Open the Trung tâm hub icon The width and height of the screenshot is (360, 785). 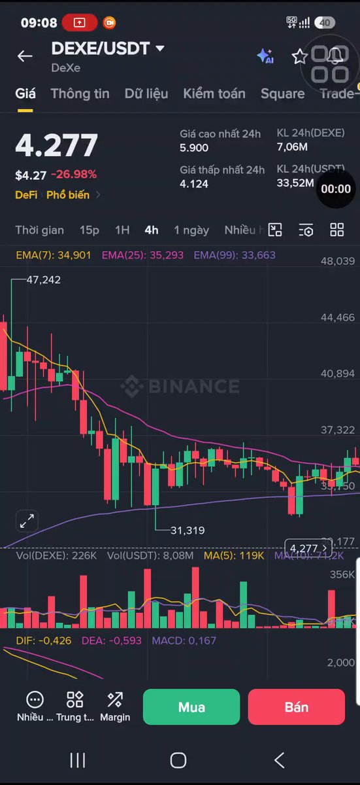[x=75, y=706]
